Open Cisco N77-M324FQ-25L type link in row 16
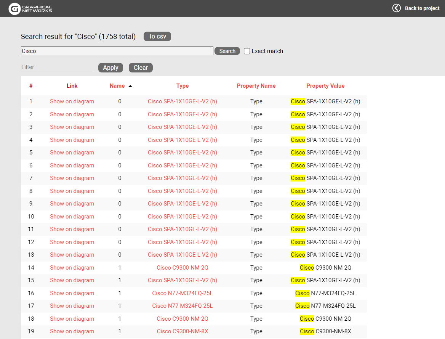This screenshot has width=445, height=339. (182, 293)
